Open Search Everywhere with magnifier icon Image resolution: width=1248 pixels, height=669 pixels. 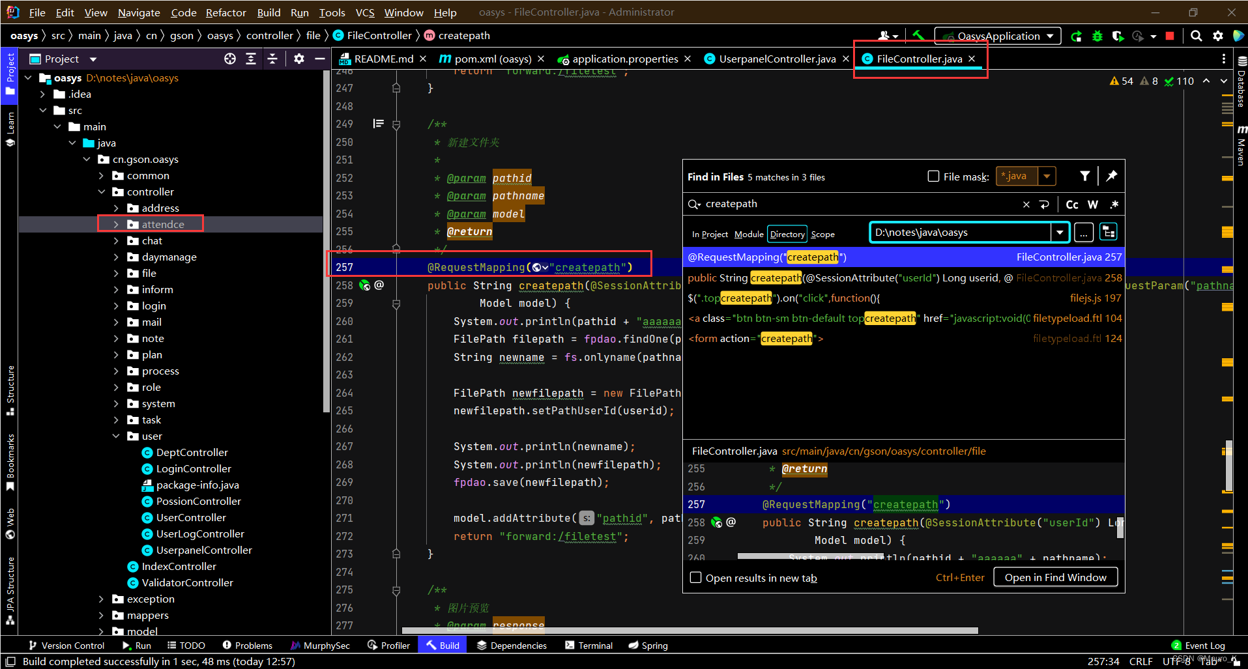pos(1196,36)
